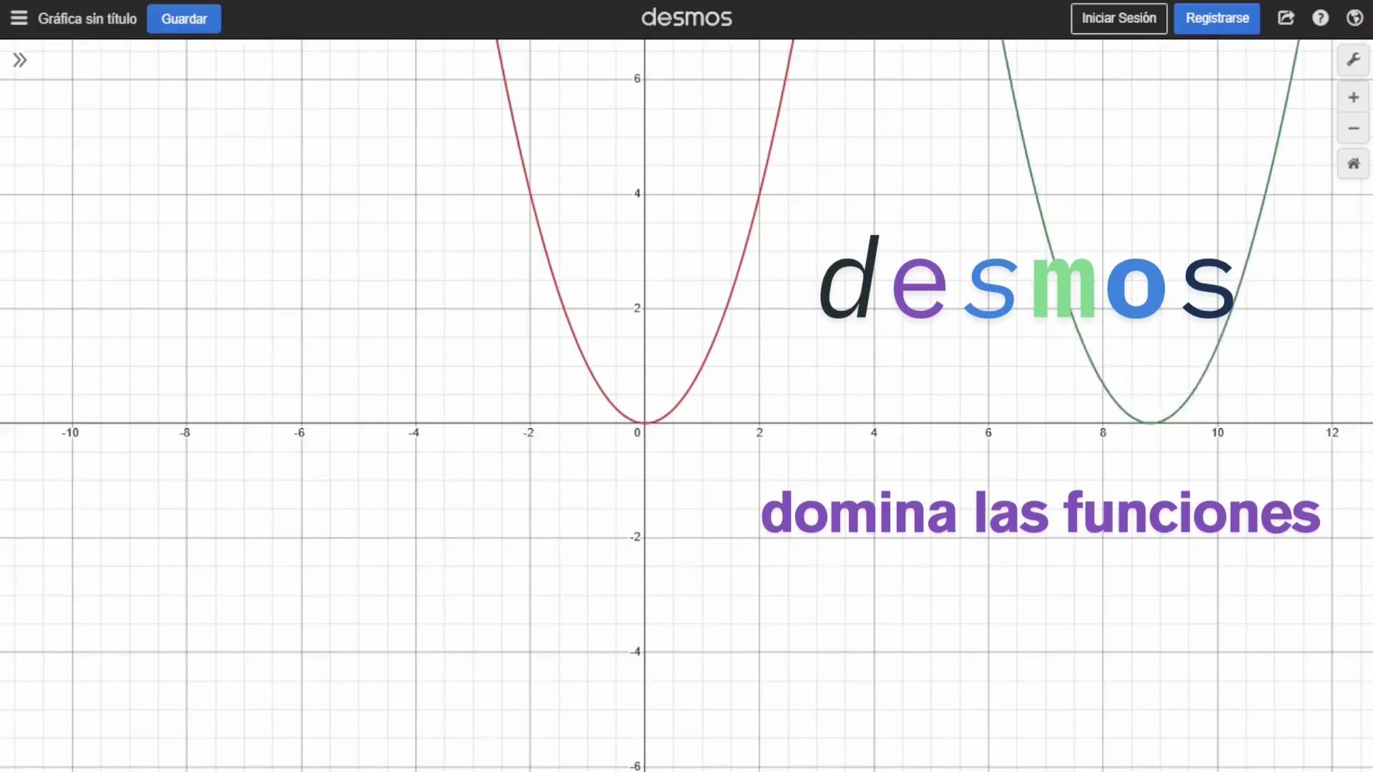This screenshot has width=1373, height=772.
Task: Open the share graph icon
Action: 1286,19
